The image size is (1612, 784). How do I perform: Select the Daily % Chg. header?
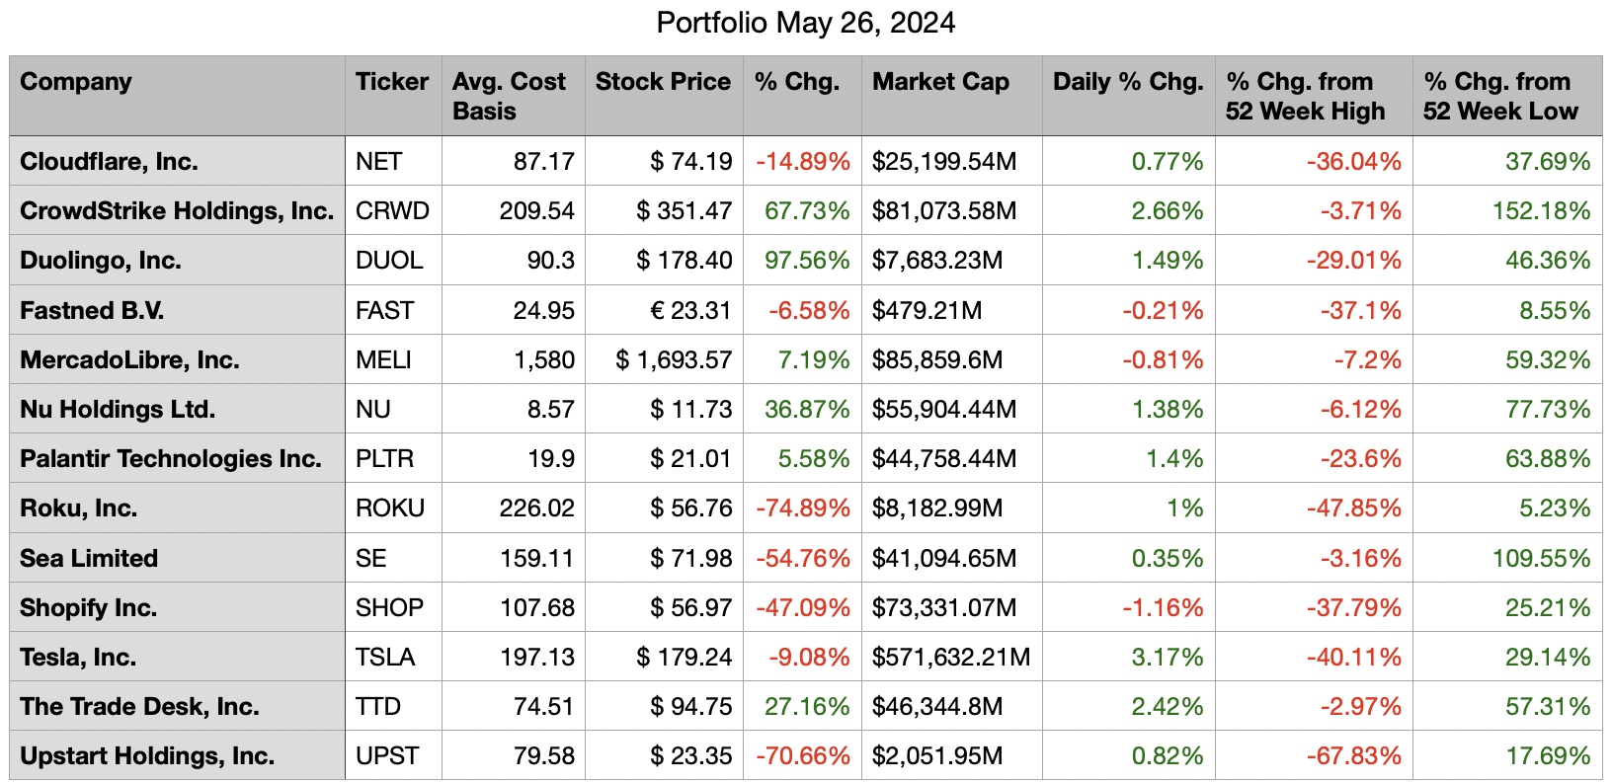(1128, 82)
